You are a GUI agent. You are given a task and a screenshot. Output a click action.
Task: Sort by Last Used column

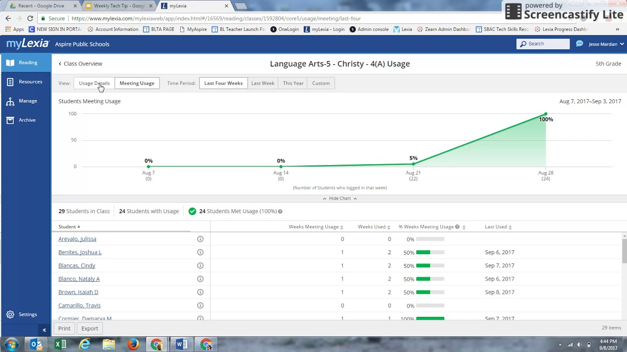498,227
